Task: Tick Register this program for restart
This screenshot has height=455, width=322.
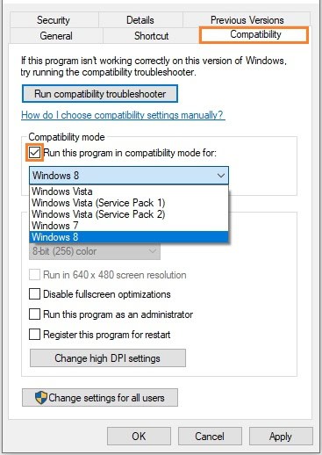Action: pos(34,335)
